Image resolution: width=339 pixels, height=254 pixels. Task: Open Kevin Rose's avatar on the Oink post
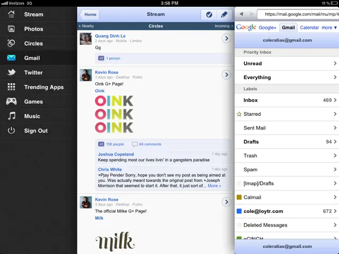point(85,75)
